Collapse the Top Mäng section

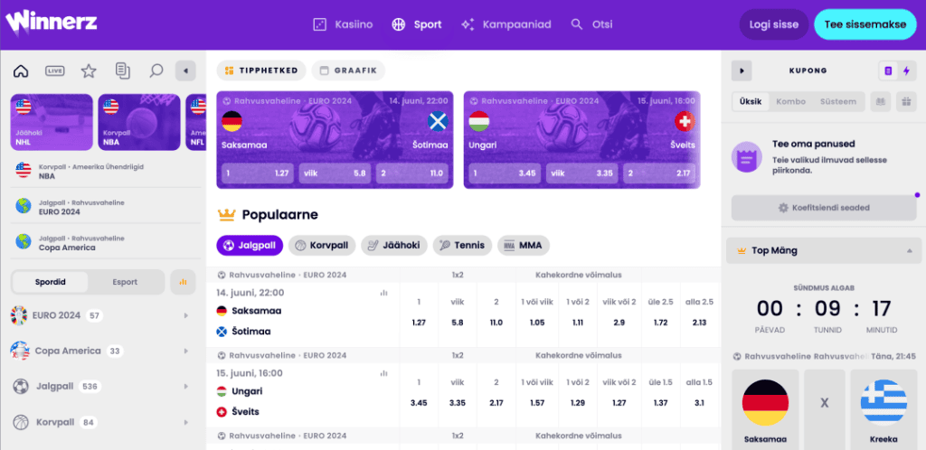click(x=824, y=250)
